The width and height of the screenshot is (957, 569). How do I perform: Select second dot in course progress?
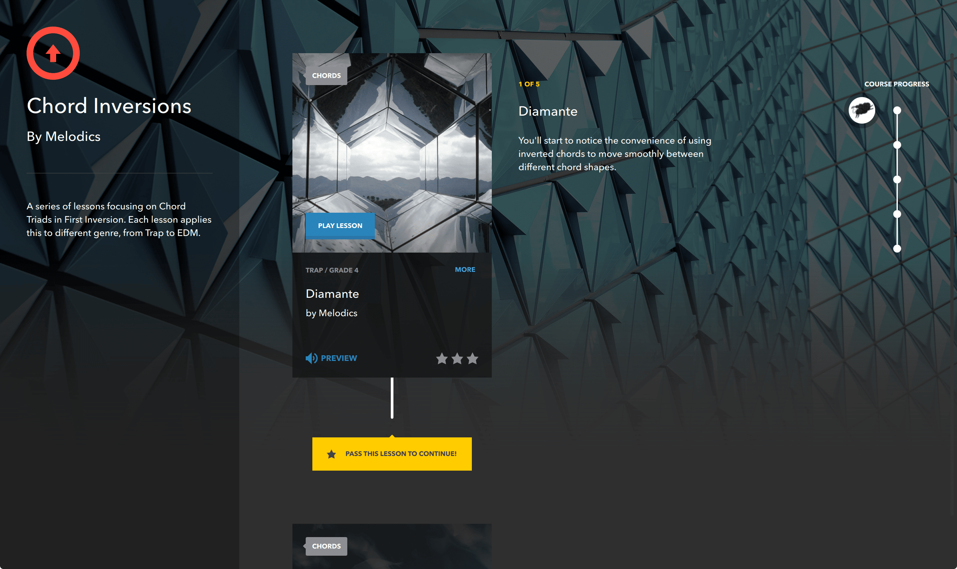coord(897,145)
